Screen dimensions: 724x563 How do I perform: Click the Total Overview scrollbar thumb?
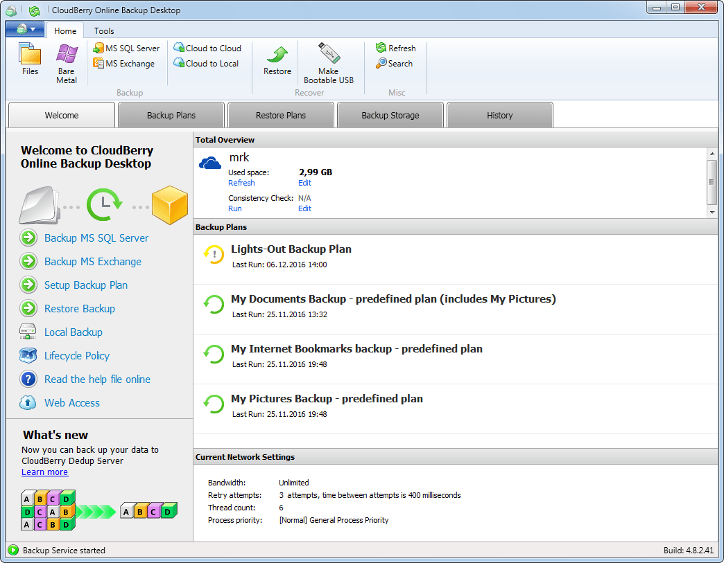click(712, 182)
